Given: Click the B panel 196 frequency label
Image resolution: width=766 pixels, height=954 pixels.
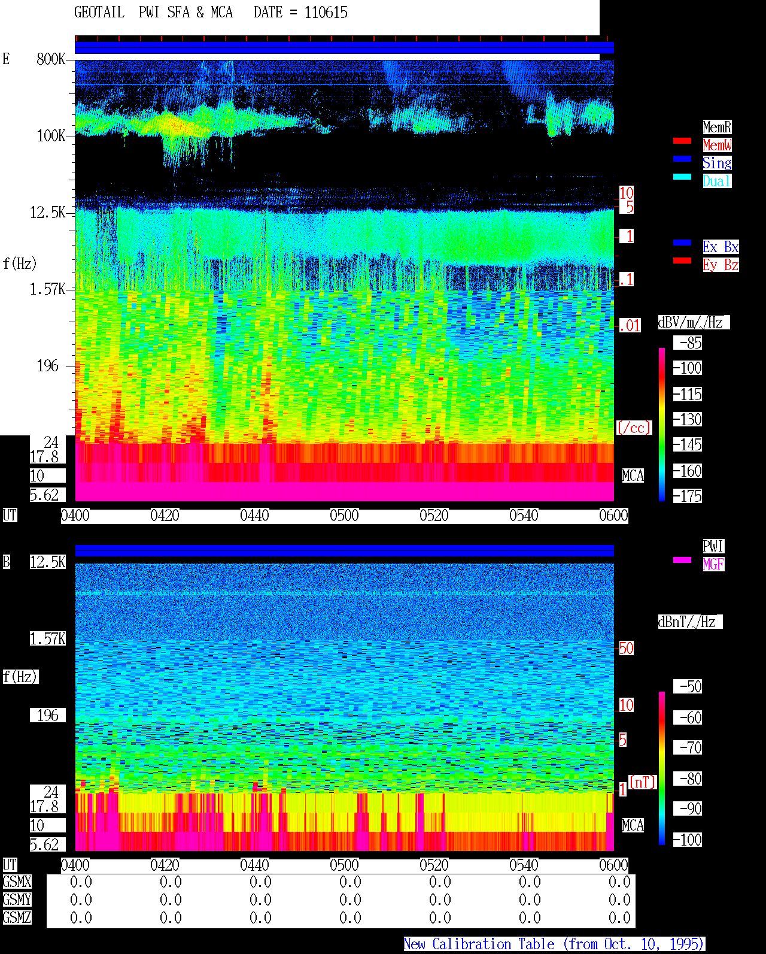Looking at the screenshot, I should [48, 715].
